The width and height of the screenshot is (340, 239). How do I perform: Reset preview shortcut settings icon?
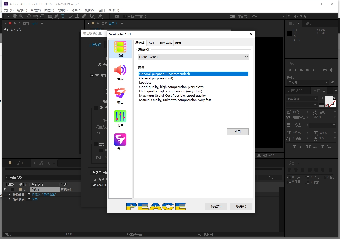pyautogui.click(x=333, y=82)
